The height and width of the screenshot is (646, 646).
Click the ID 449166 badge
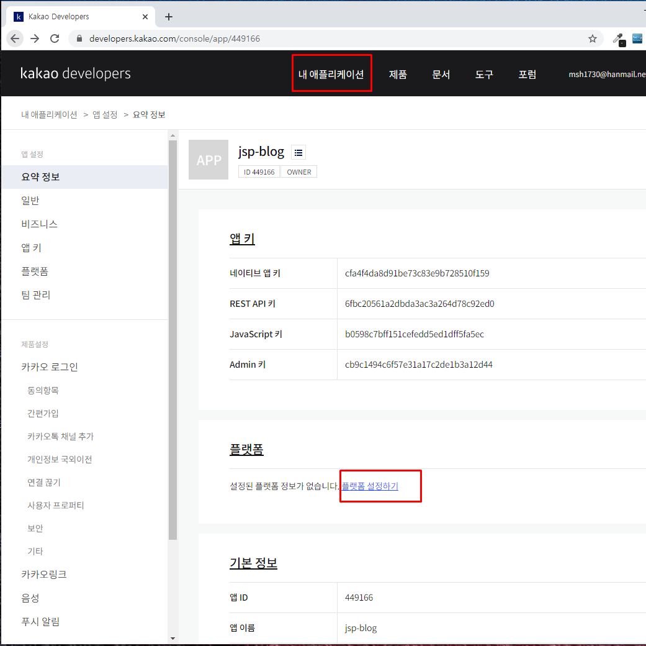[259, 172]
